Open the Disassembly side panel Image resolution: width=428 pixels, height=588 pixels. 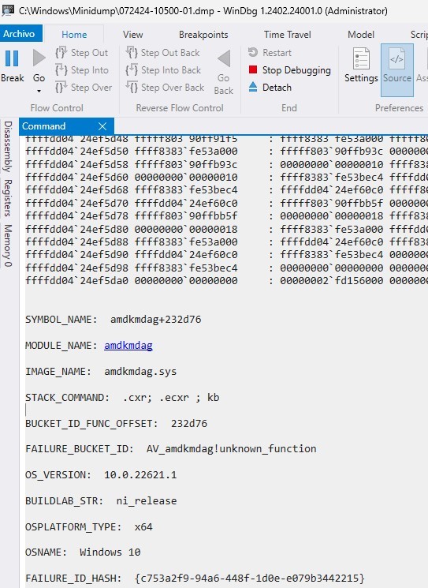click(8, 146)
